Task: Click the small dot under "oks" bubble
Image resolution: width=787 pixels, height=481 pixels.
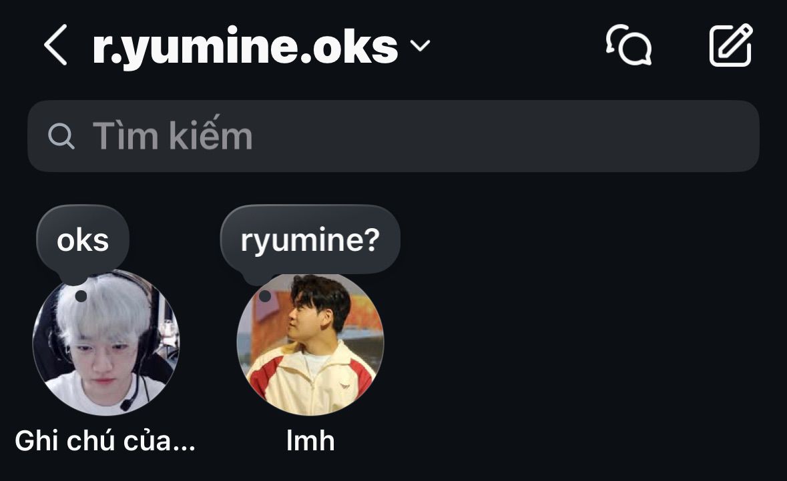Action: 81,296
